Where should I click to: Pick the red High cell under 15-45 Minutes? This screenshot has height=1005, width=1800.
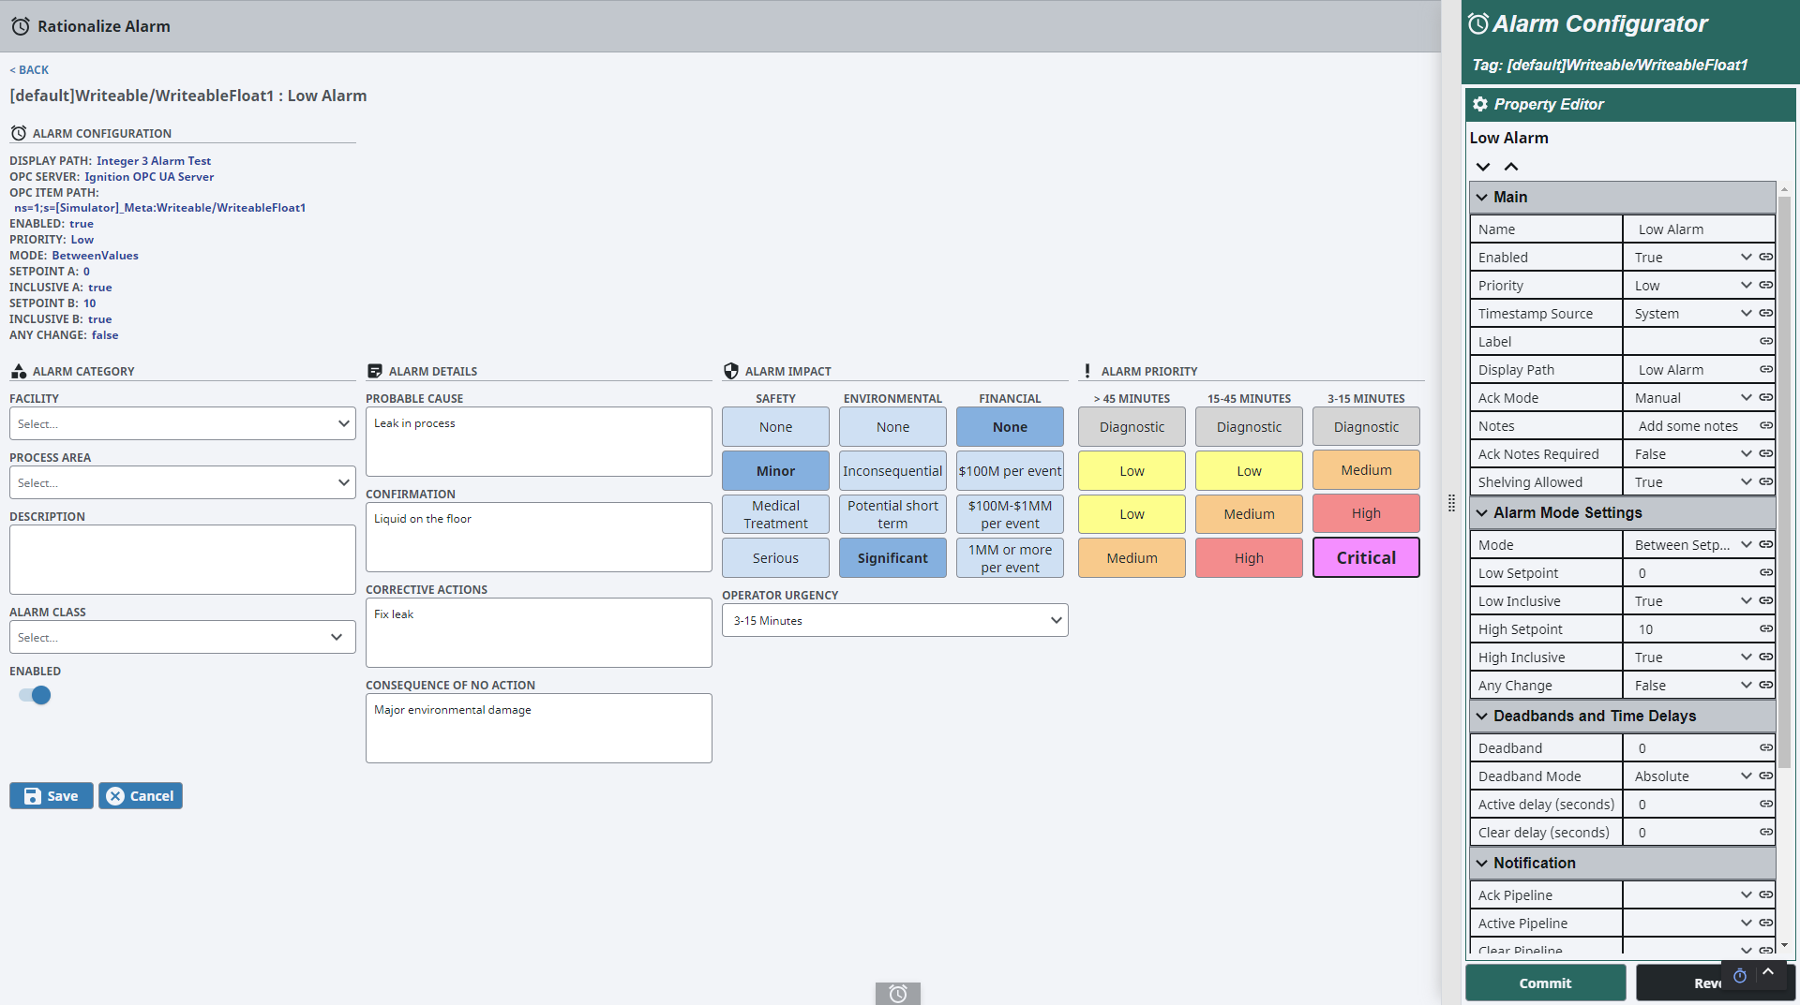click(x=1249, y=557)
